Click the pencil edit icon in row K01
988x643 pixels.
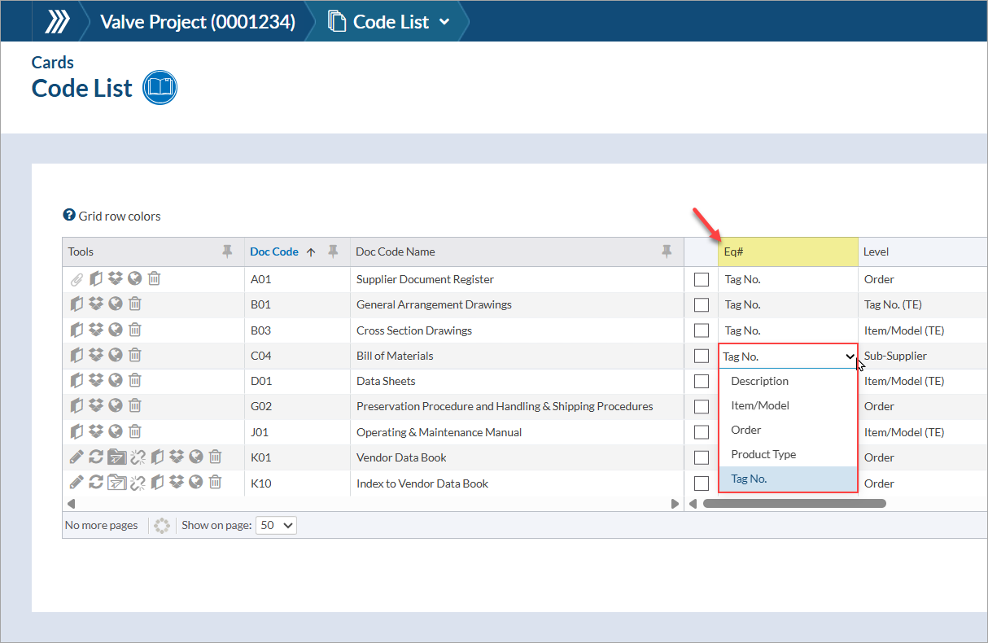tap(77, 457)
